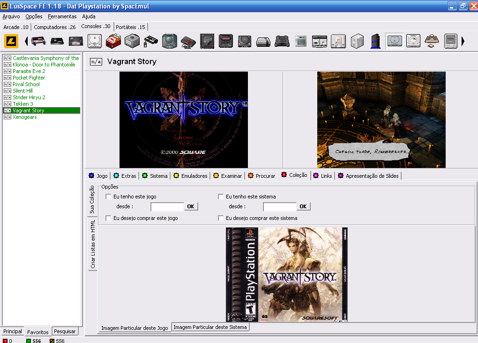This screenshot has height=343, width=478.
Task: Click the n/a badge beside Vagrant Story title
Action: [96, 62]
